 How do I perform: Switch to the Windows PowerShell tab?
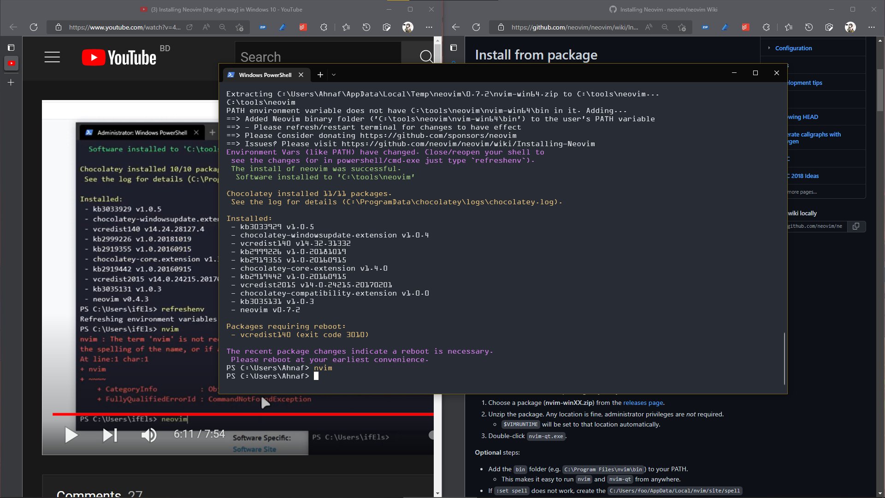pyautogui.click(x=265, y=74)
